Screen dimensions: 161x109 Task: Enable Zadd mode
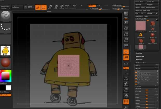(92, 6)
